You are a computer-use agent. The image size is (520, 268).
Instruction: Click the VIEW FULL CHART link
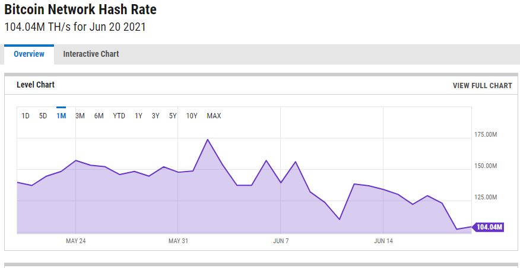point(482,86)
